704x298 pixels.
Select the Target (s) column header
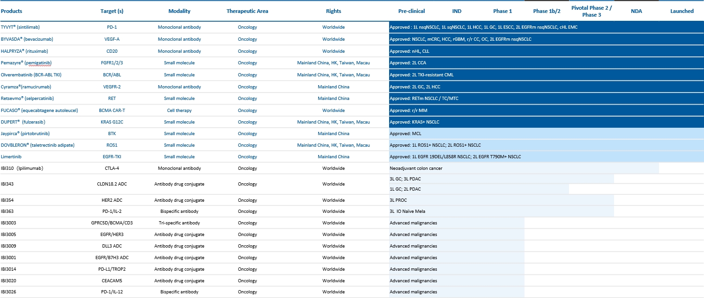click(111, 11)
